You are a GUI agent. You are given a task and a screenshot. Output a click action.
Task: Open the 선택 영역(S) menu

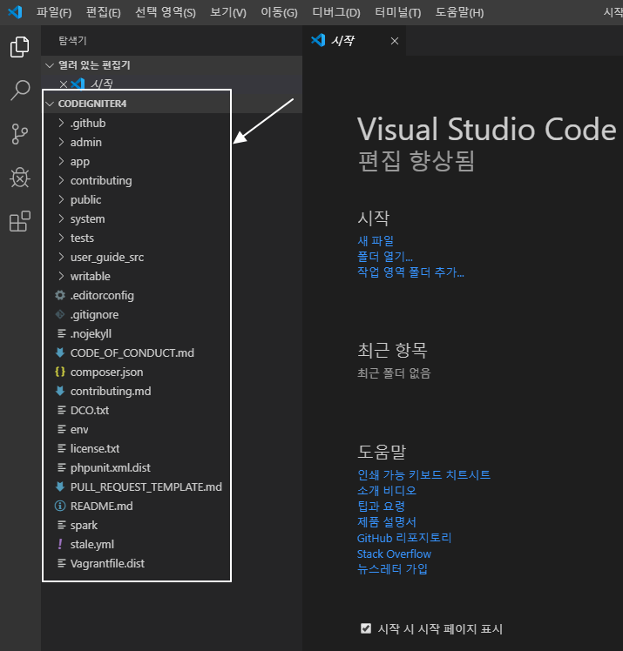[x=166, y=12]
